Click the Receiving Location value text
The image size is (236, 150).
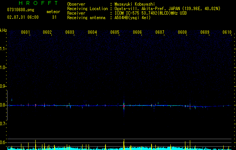pyautogui.click(x=167, y=9)
